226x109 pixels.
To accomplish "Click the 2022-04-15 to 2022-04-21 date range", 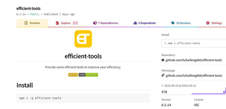I will [x=180, y=86].
